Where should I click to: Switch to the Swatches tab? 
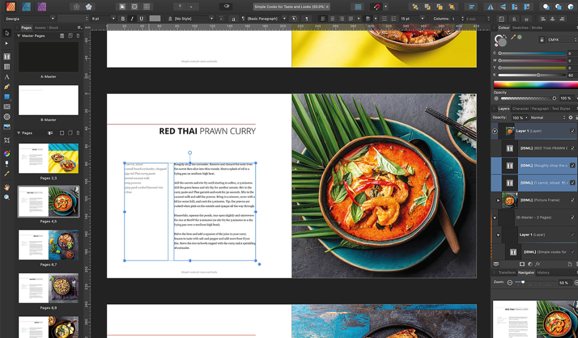[520, 28]
